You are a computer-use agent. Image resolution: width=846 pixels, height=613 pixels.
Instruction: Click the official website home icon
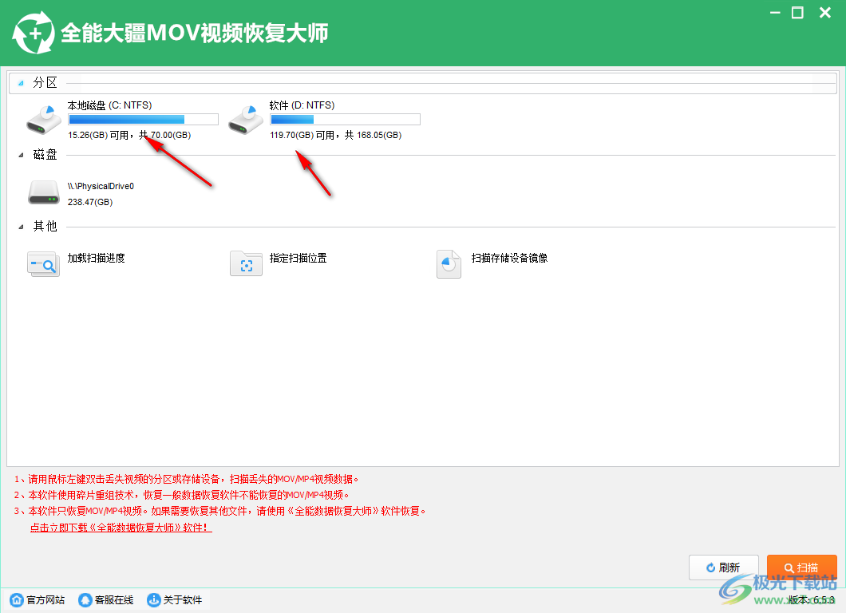(17, 599)
